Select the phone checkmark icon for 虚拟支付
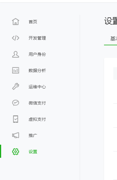The height and width of the screenshot is (180, 117). click(x=16, y=119)
